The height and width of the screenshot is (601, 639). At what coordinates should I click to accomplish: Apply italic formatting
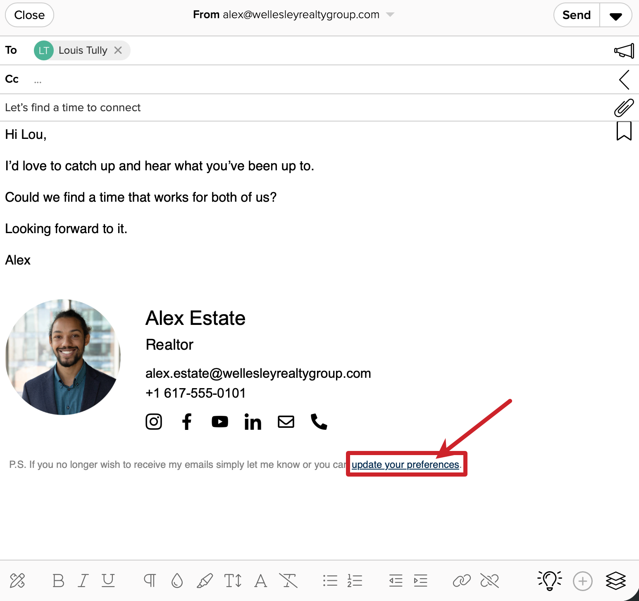[83, 580]
